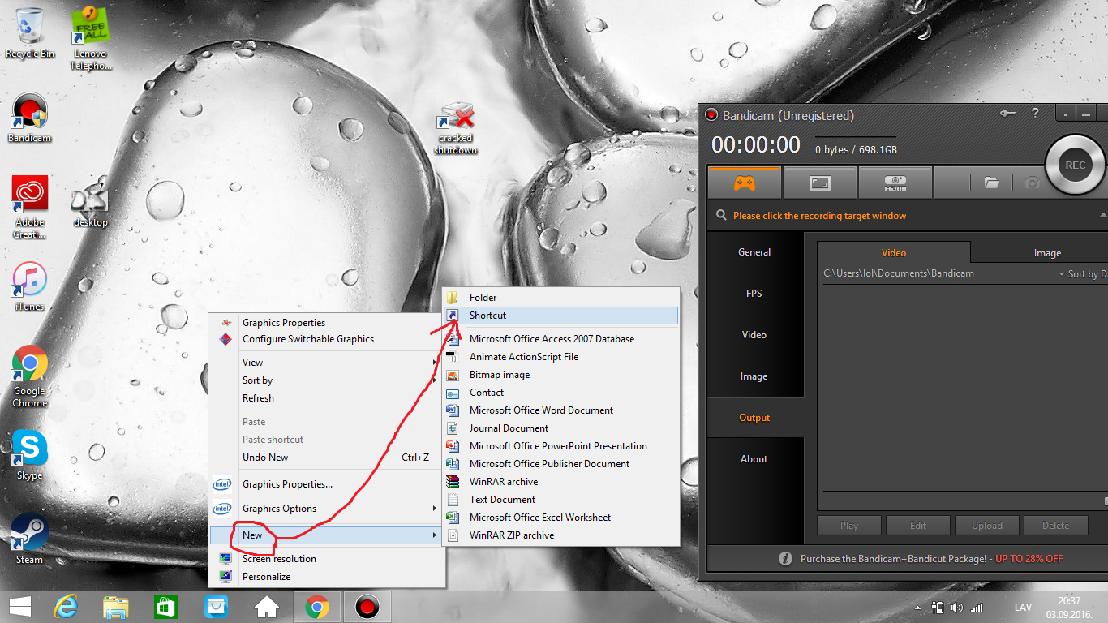Click the Play button in Bandicam

pyautogui.click(x=849, y=526)
